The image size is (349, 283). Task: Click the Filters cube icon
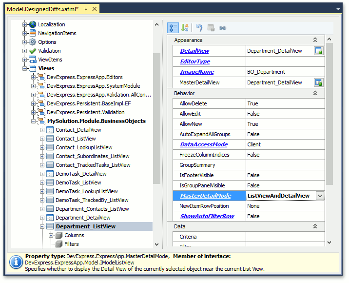pyautogui.click(x=59, y=244)
